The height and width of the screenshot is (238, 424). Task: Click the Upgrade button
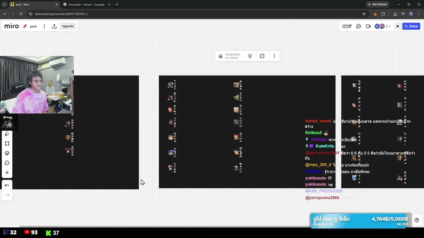(x=68, y=26)
